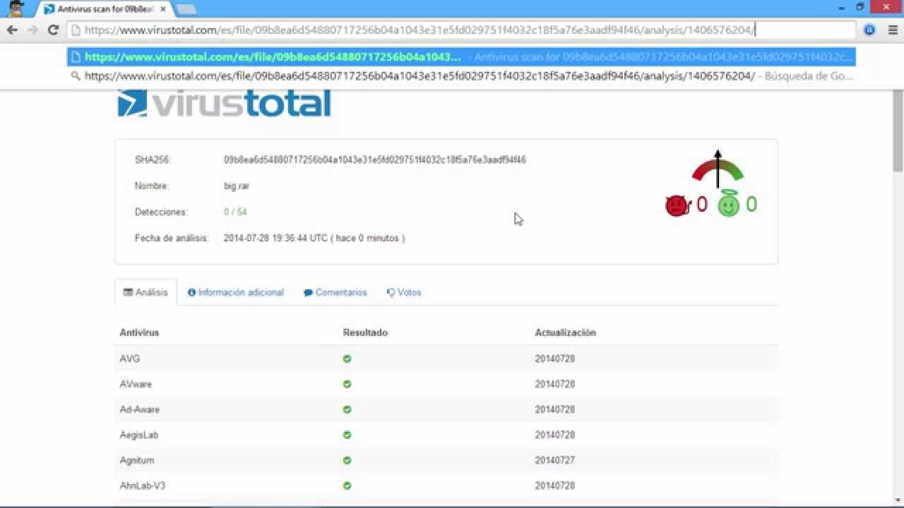Click the SHA256 label
The width and height of the screenshot is (904, 508).
pyautogui.click(x=153, y=160)
